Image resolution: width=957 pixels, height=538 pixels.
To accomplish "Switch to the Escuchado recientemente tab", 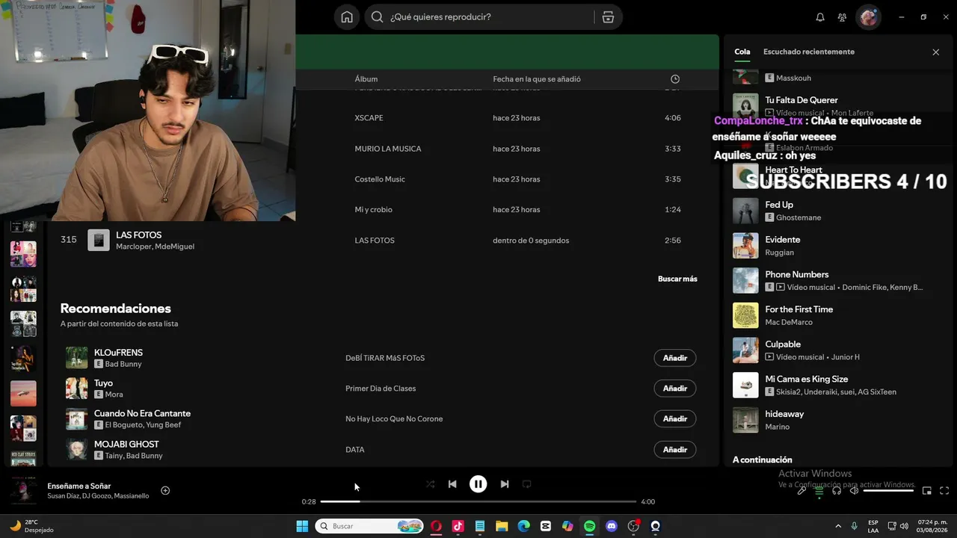I will 809,52.
